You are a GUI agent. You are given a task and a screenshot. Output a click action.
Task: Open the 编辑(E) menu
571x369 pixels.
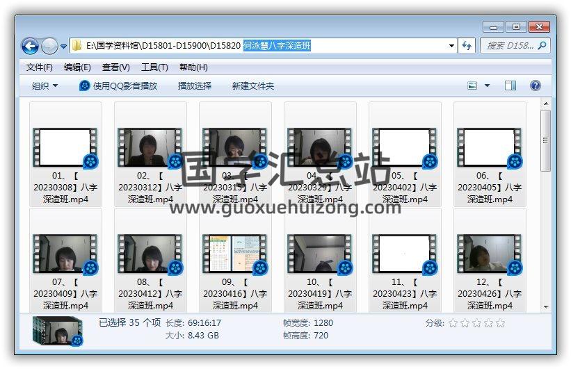click(x=77, y=67)
